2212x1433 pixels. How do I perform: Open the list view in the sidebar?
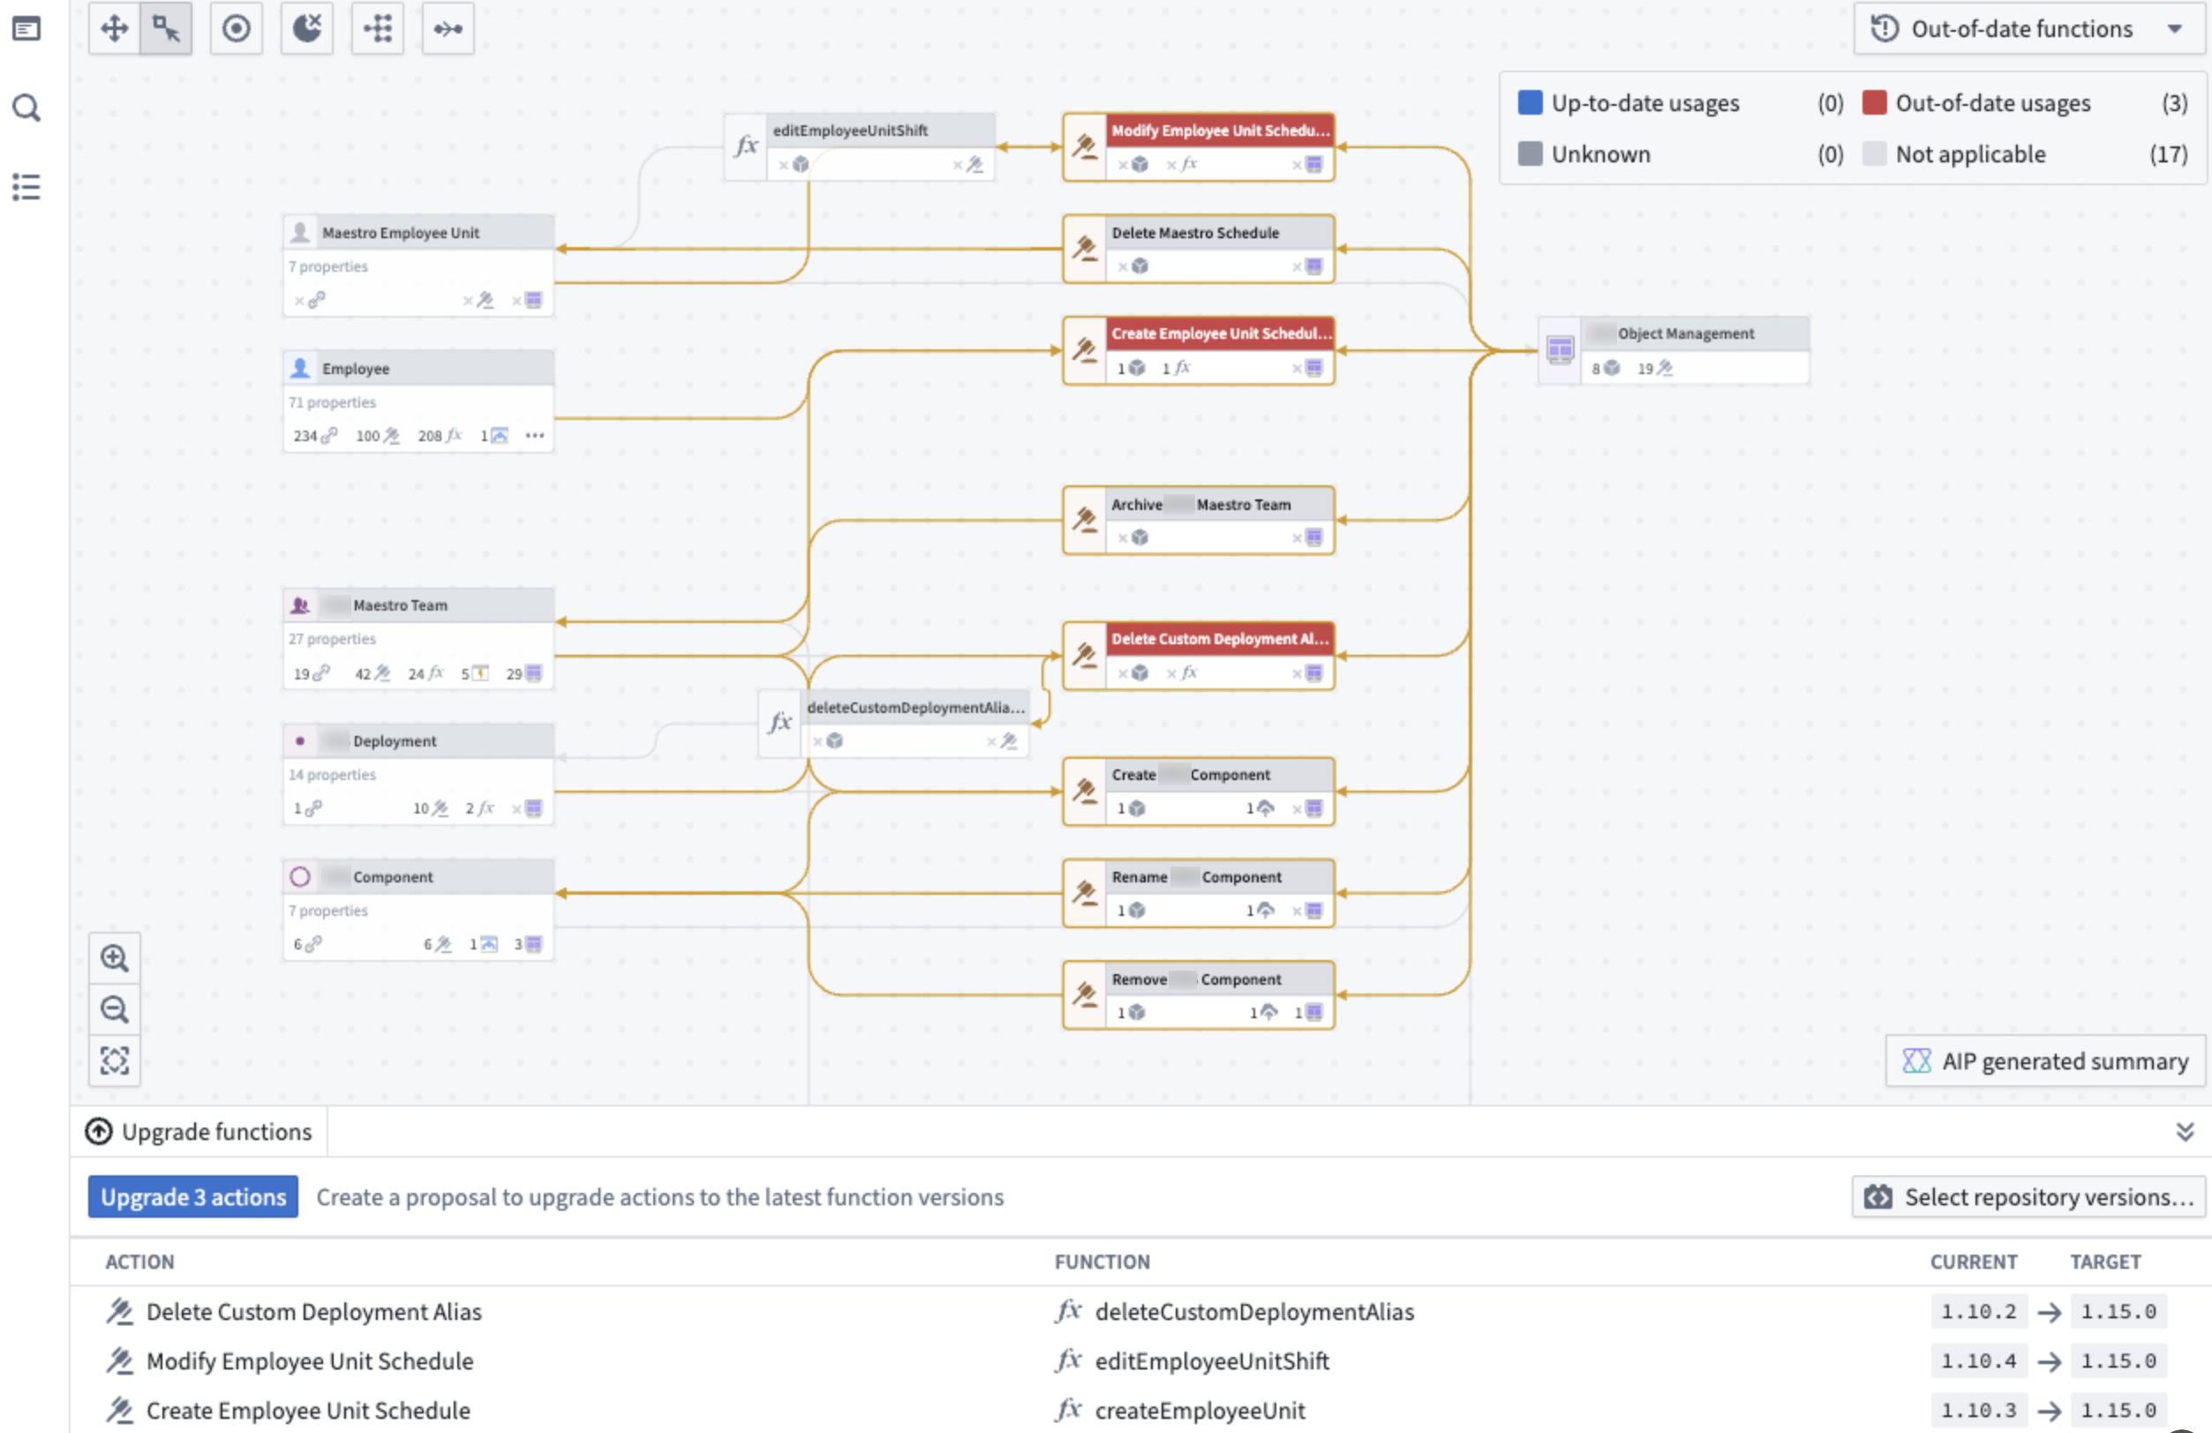[26, 188]
